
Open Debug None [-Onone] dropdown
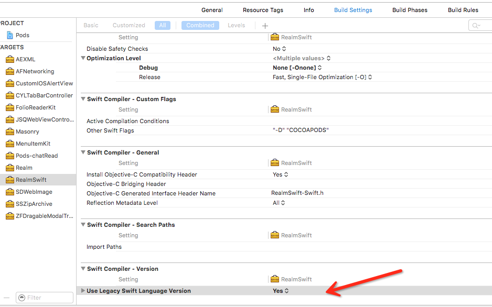coord(297,68)
